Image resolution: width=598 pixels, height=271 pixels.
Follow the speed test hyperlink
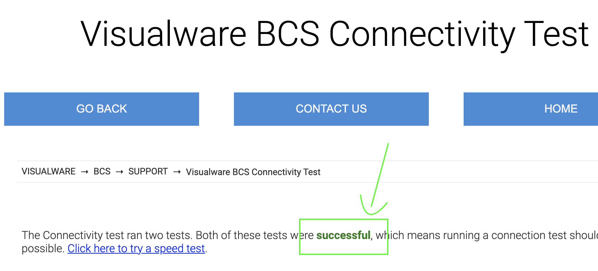click(136, 248)
